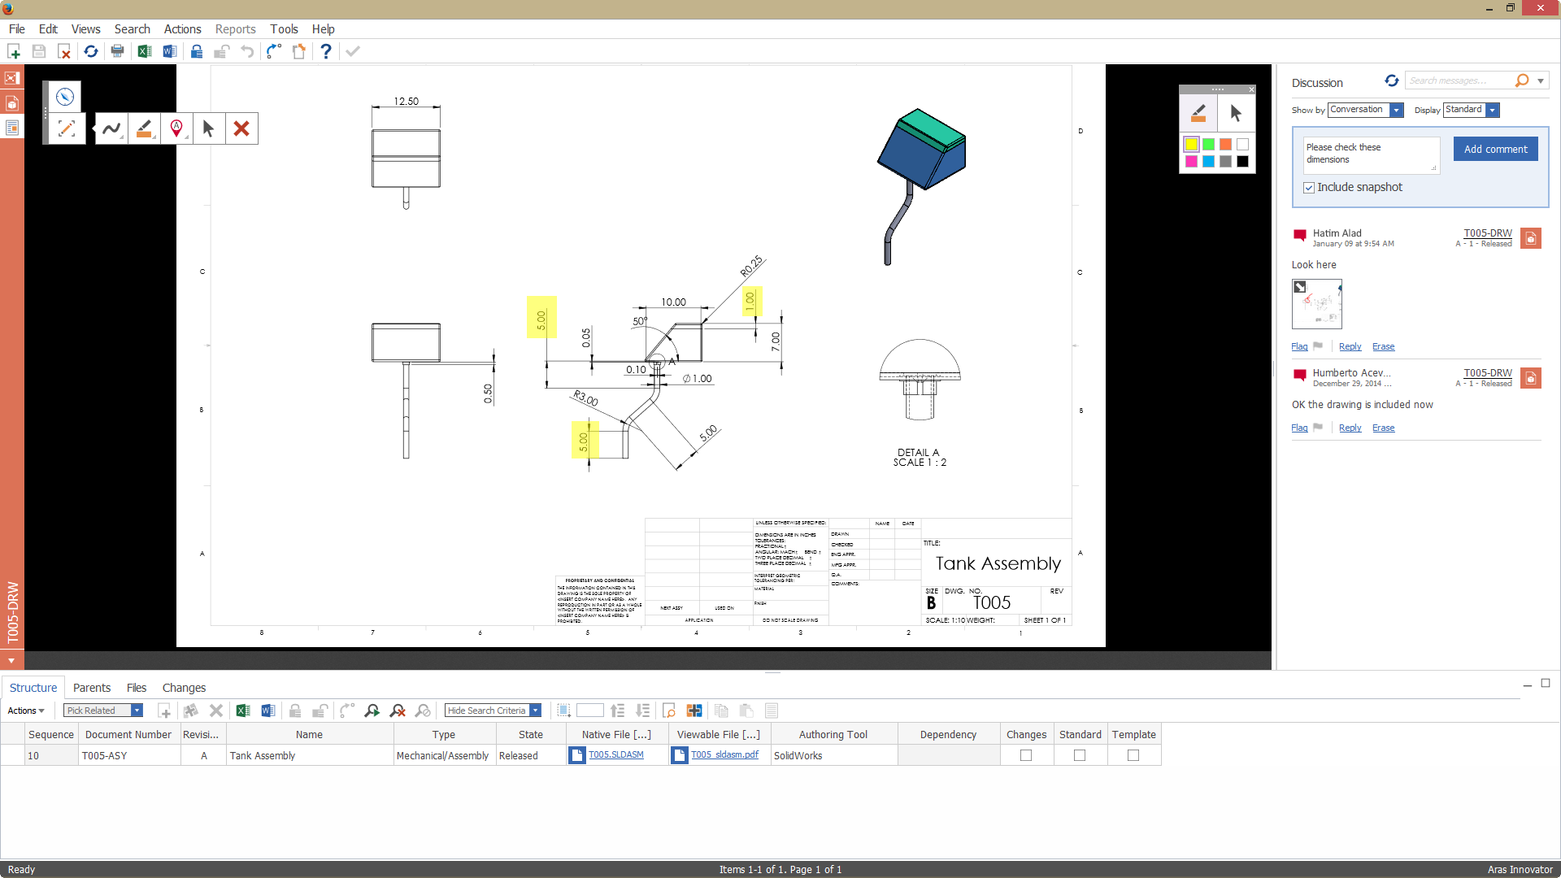Click the Export to Excel toolbar icon
Viewport: 1561px width, 878px height.
click(145, 51)
